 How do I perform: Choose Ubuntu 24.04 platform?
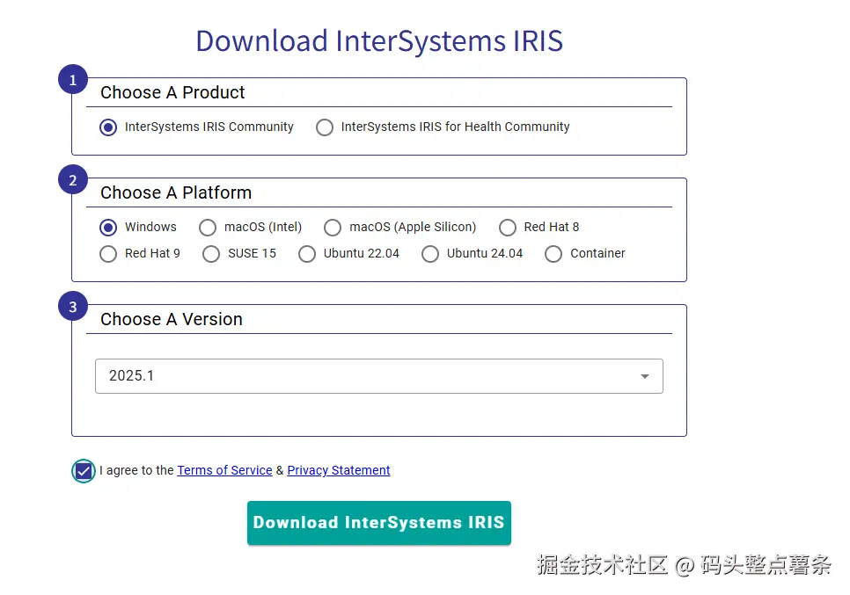(x=430, y=254)
